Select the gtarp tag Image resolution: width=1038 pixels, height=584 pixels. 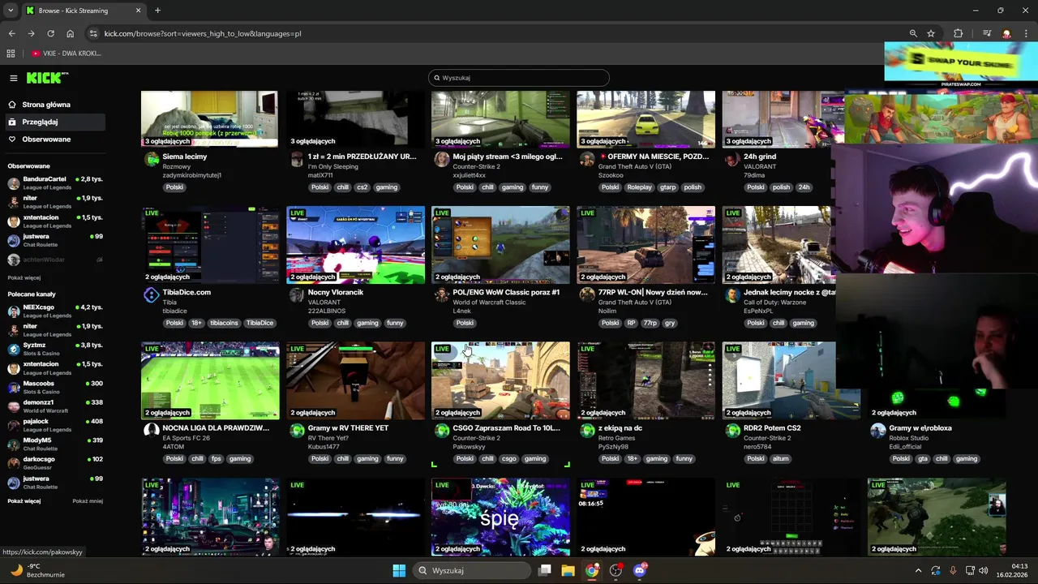point(668,187)
